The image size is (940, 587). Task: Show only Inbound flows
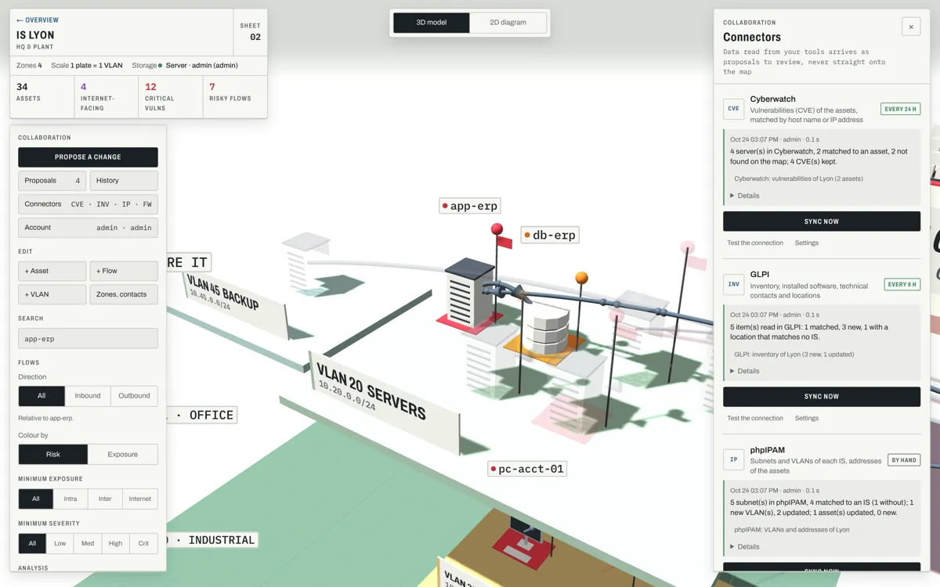[88, 396]
